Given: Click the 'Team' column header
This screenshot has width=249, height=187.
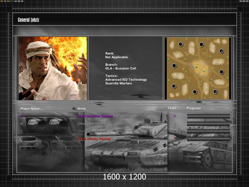Looking at the screenshot, I should (172, 108).
